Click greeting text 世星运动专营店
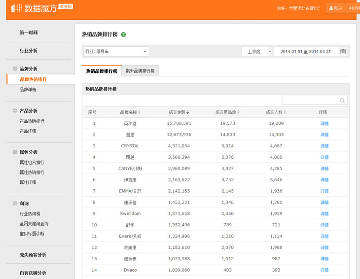360x279 pixels. (304, 8)
